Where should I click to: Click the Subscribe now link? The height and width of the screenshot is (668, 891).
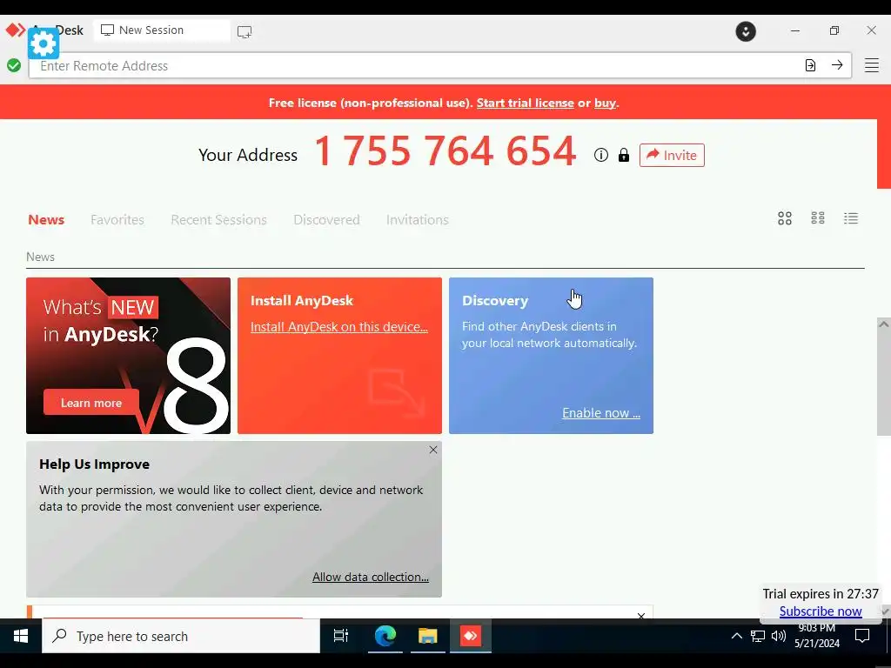[821, 611]
